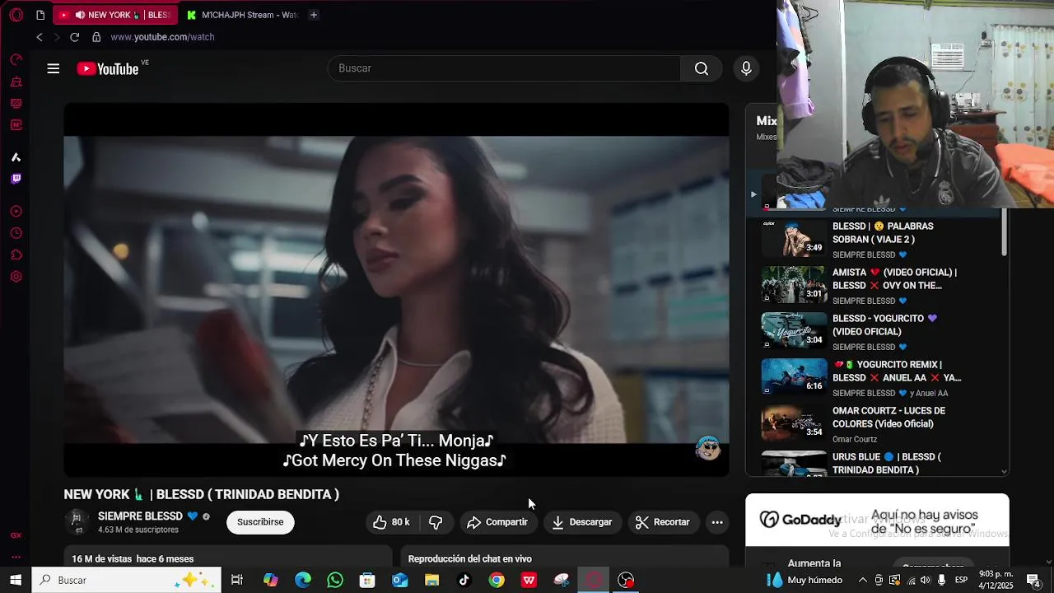Image resolution: width=1054 pixels, height=593 pixels.
Task: Open the YouTube hamburger guide menu
Action: tap(54, 68)
